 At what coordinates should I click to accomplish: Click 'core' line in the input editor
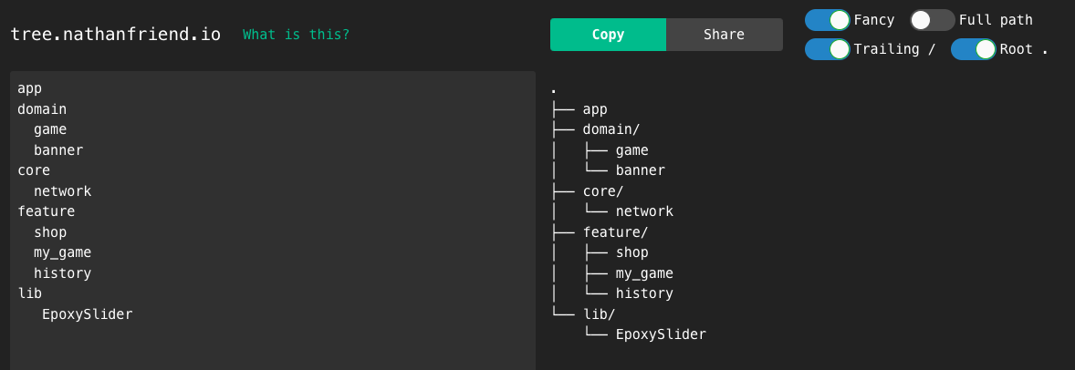(34, 170)
